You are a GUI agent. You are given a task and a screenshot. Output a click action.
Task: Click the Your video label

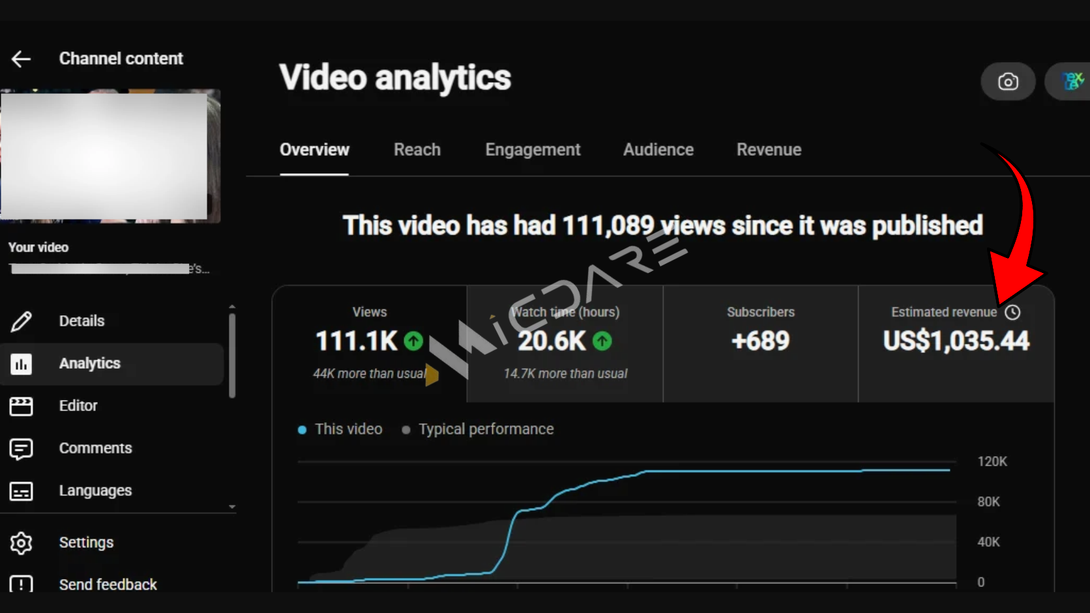[38, 248]
